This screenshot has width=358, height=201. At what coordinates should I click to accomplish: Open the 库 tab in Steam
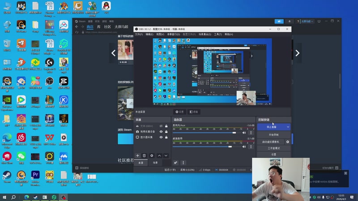98,27
